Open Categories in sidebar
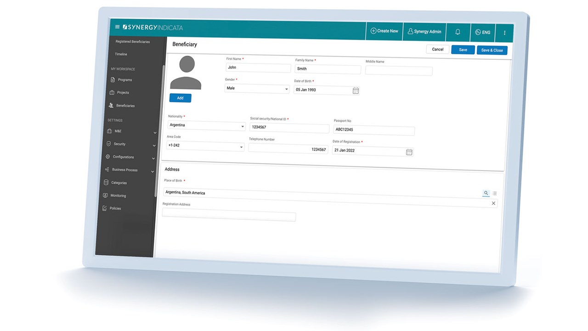Viewport: 588px width, 331px height. point(119,183)
